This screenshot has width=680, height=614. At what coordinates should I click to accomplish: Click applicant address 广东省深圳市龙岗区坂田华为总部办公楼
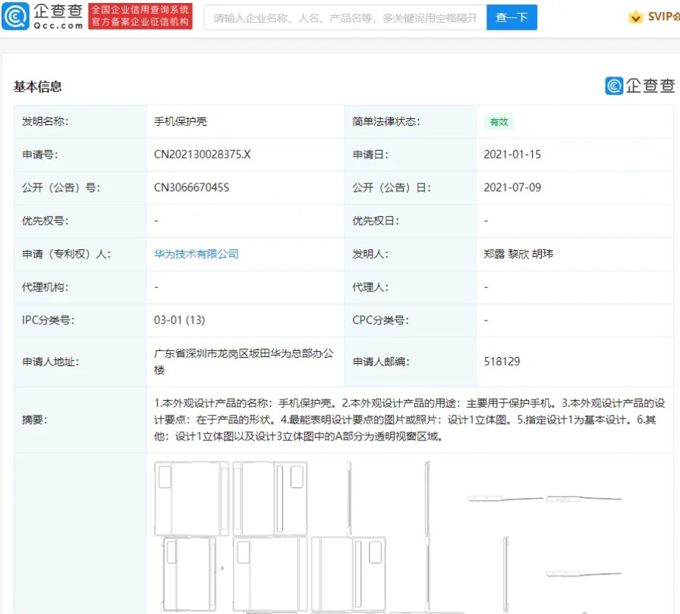click(x=244, y=362)
